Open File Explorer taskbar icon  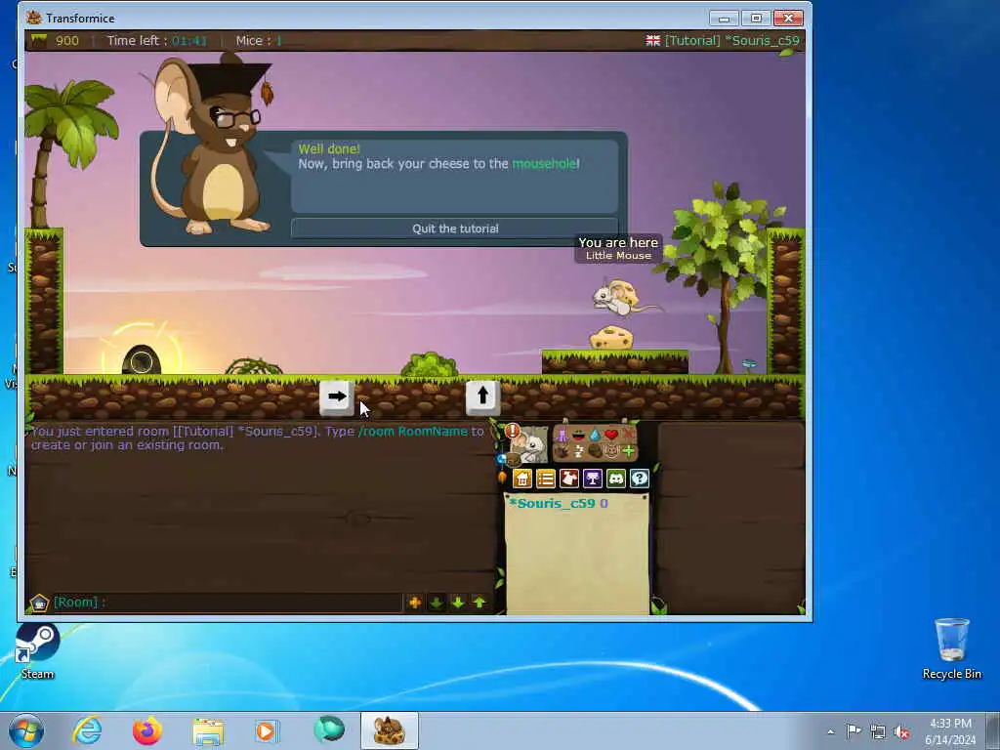[208, 731]
